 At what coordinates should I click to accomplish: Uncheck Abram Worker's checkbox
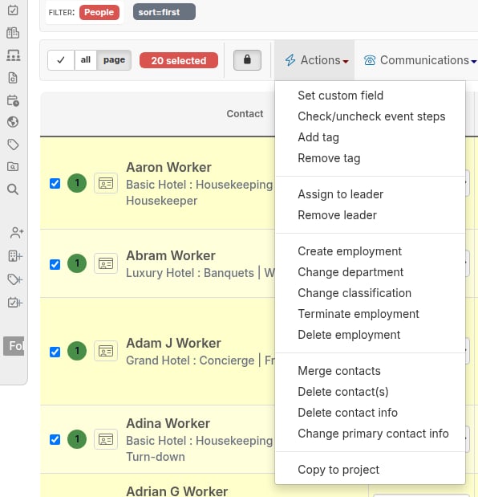point(55,264)
